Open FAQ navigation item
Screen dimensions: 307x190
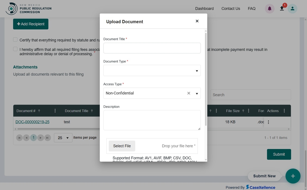coord(252,8)
